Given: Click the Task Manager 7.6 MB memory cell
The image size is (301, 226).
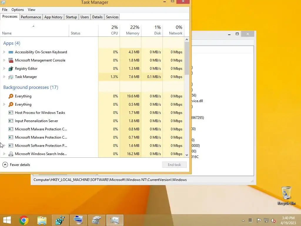Looking at the screenshot, I should tap(131, 77).
